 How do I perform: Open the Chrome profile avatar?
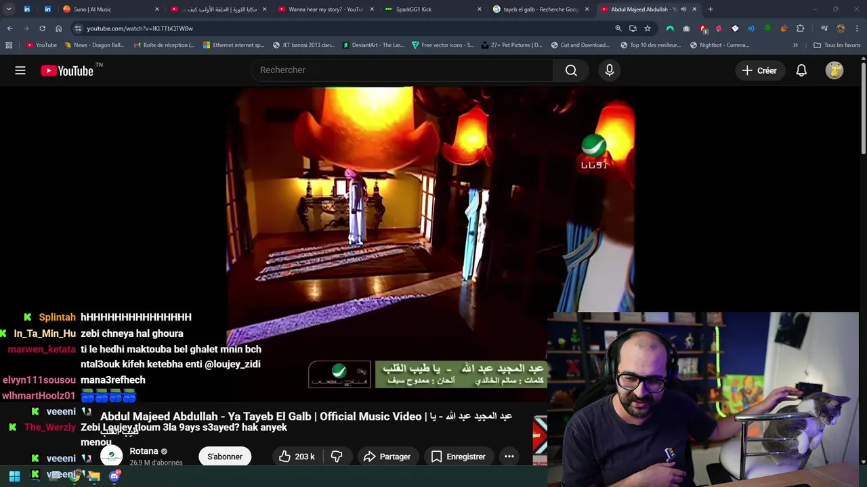(841, 28)
